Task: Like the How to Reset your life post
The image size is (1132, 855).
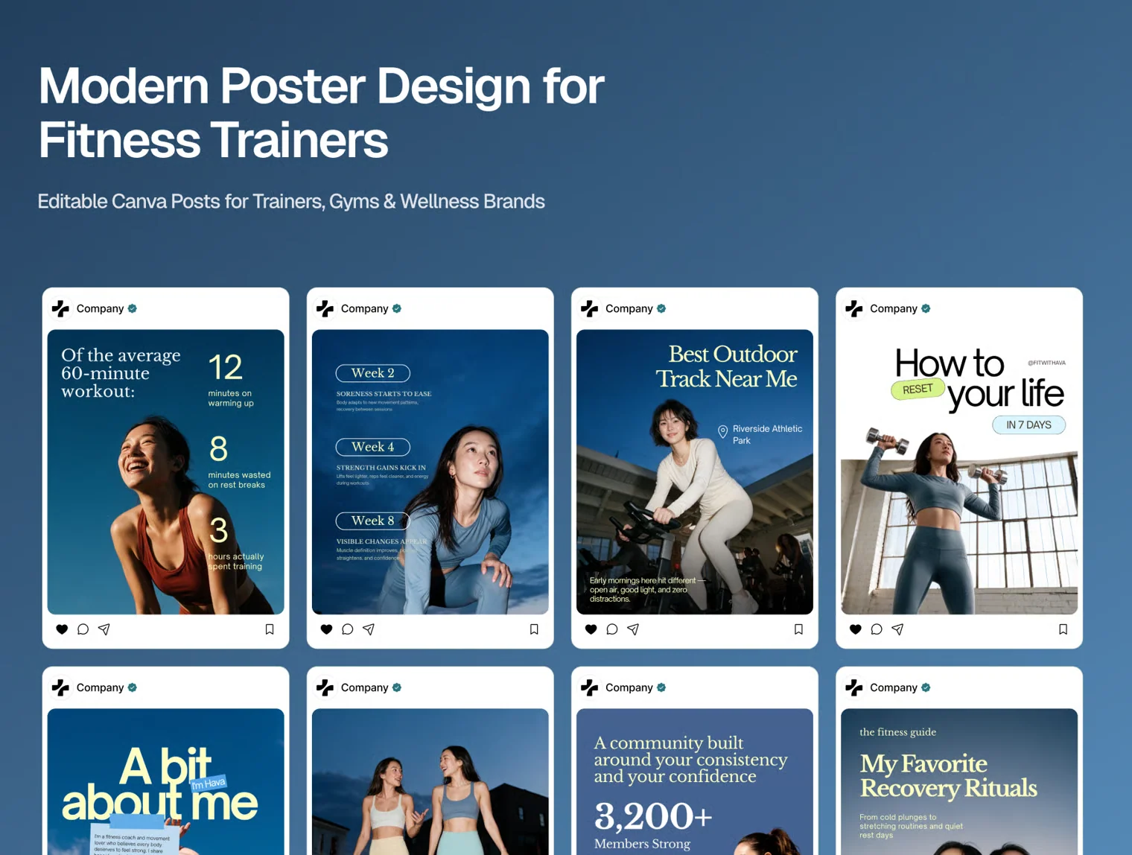Action: click(x=855, y=629)
